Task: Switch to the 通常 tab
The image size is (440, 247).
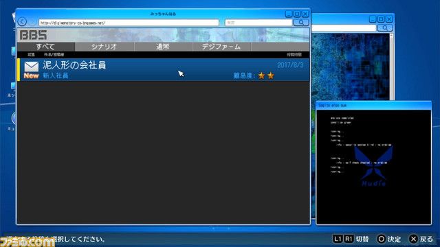Action: [163, 47]
